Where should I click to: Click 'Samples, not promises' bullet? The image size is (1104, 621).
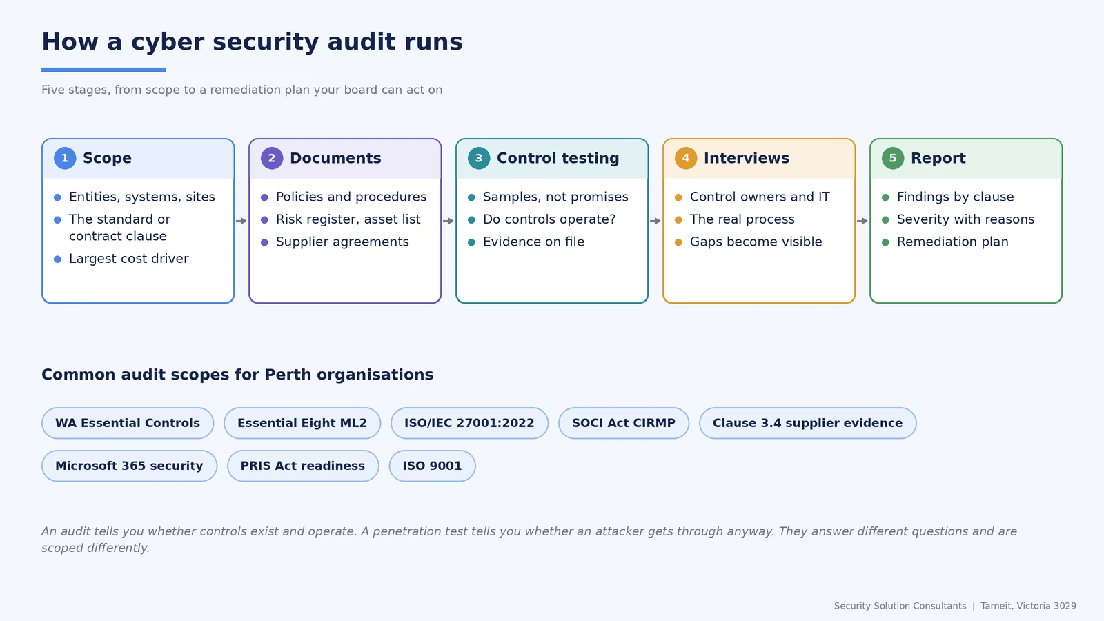point(555,197)
